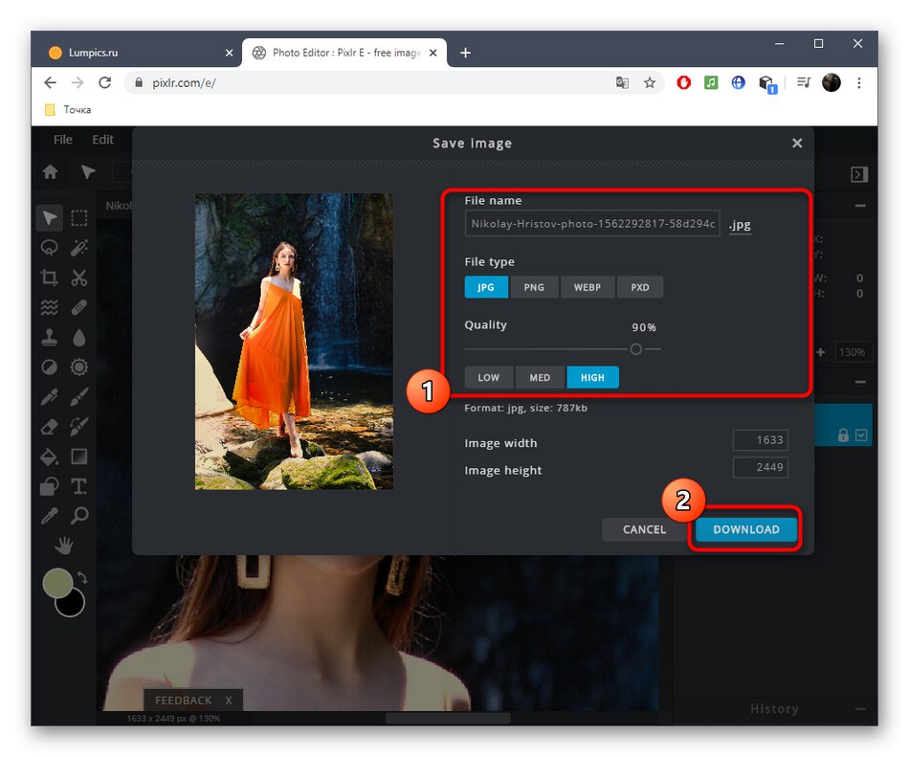Reload the page
Viewport: 909px width, 757px height.
click(105, 82)
